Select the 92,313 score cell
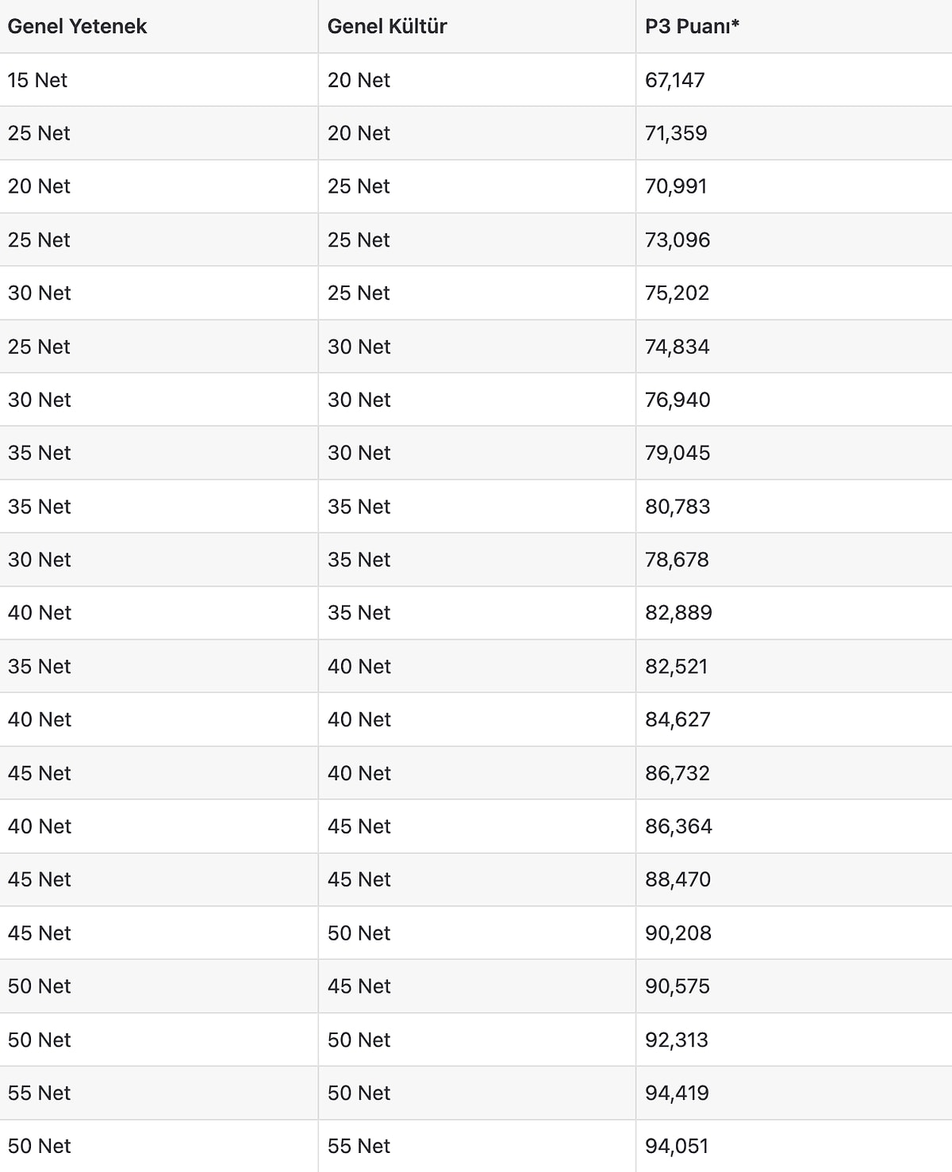952x1172 pixels. pos(677,1040)
